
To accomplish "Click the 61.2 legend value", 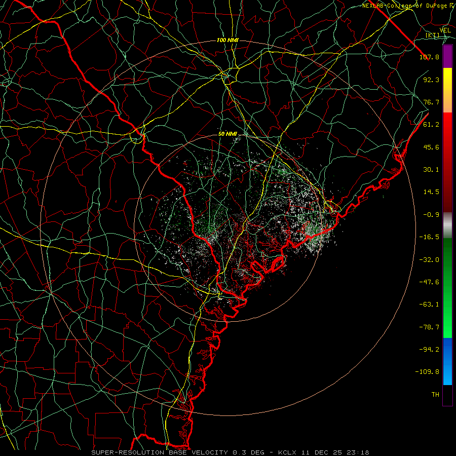I will [431, 125].
